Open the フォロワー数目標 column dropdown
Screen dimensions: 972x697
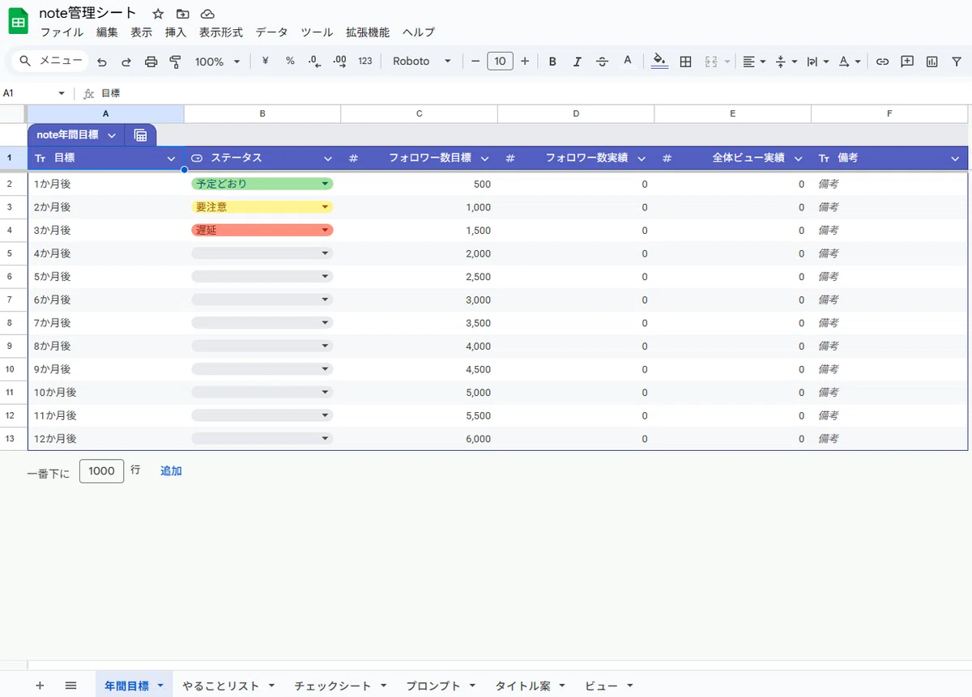pyautogui.click(x=484, y=159)
